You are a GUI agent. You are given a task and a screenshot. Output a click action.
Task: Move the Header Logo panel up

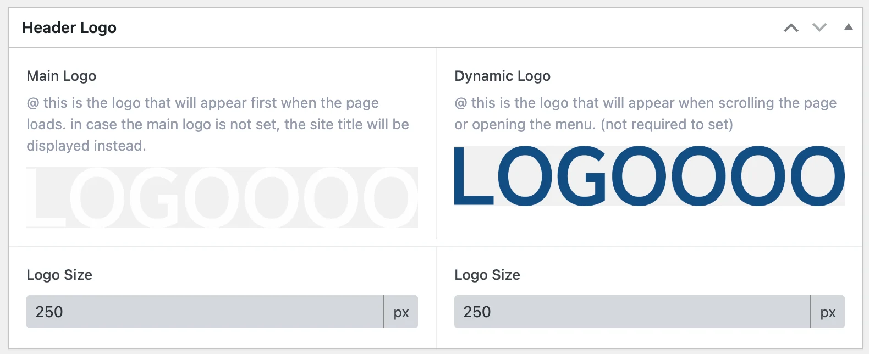[791, 27]
